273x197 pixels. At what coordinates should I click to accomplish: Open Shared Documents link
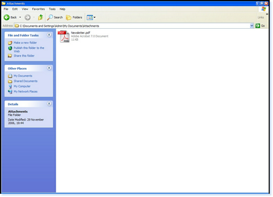point(26,81)
